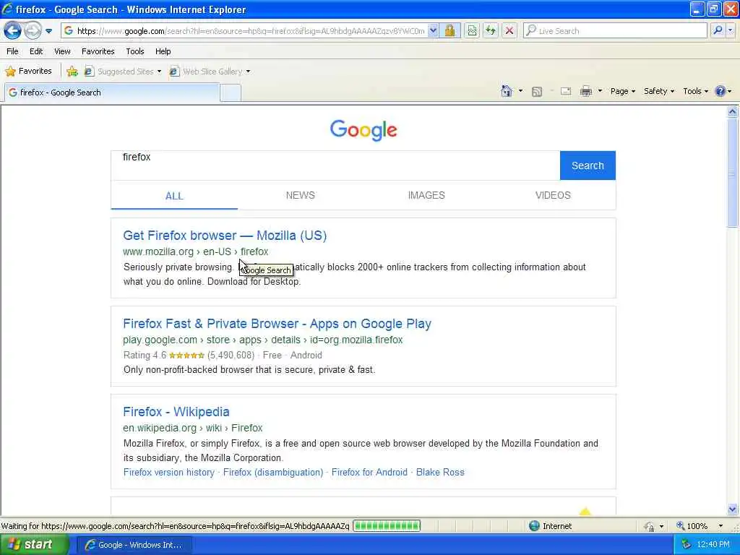Click the protected mode status icon
The width and height of the screenshot is (740, 555).
click(x=649, y=526)
